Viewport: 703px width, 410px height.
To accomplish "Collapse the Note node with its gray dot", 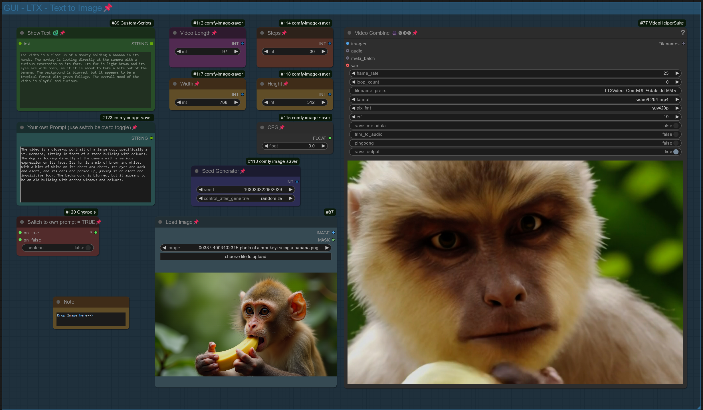I will pyautogui.click(x=58, y=302).
